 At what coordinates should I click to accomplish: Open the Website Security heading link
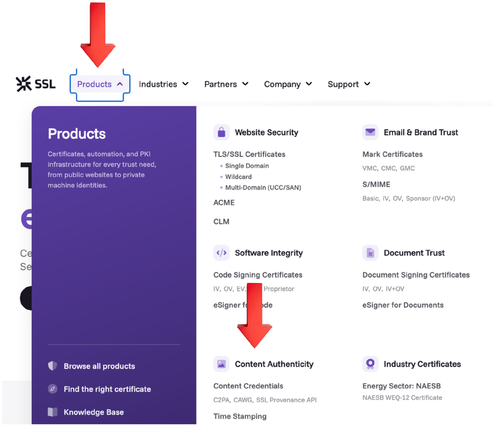[x=266, y=132]
